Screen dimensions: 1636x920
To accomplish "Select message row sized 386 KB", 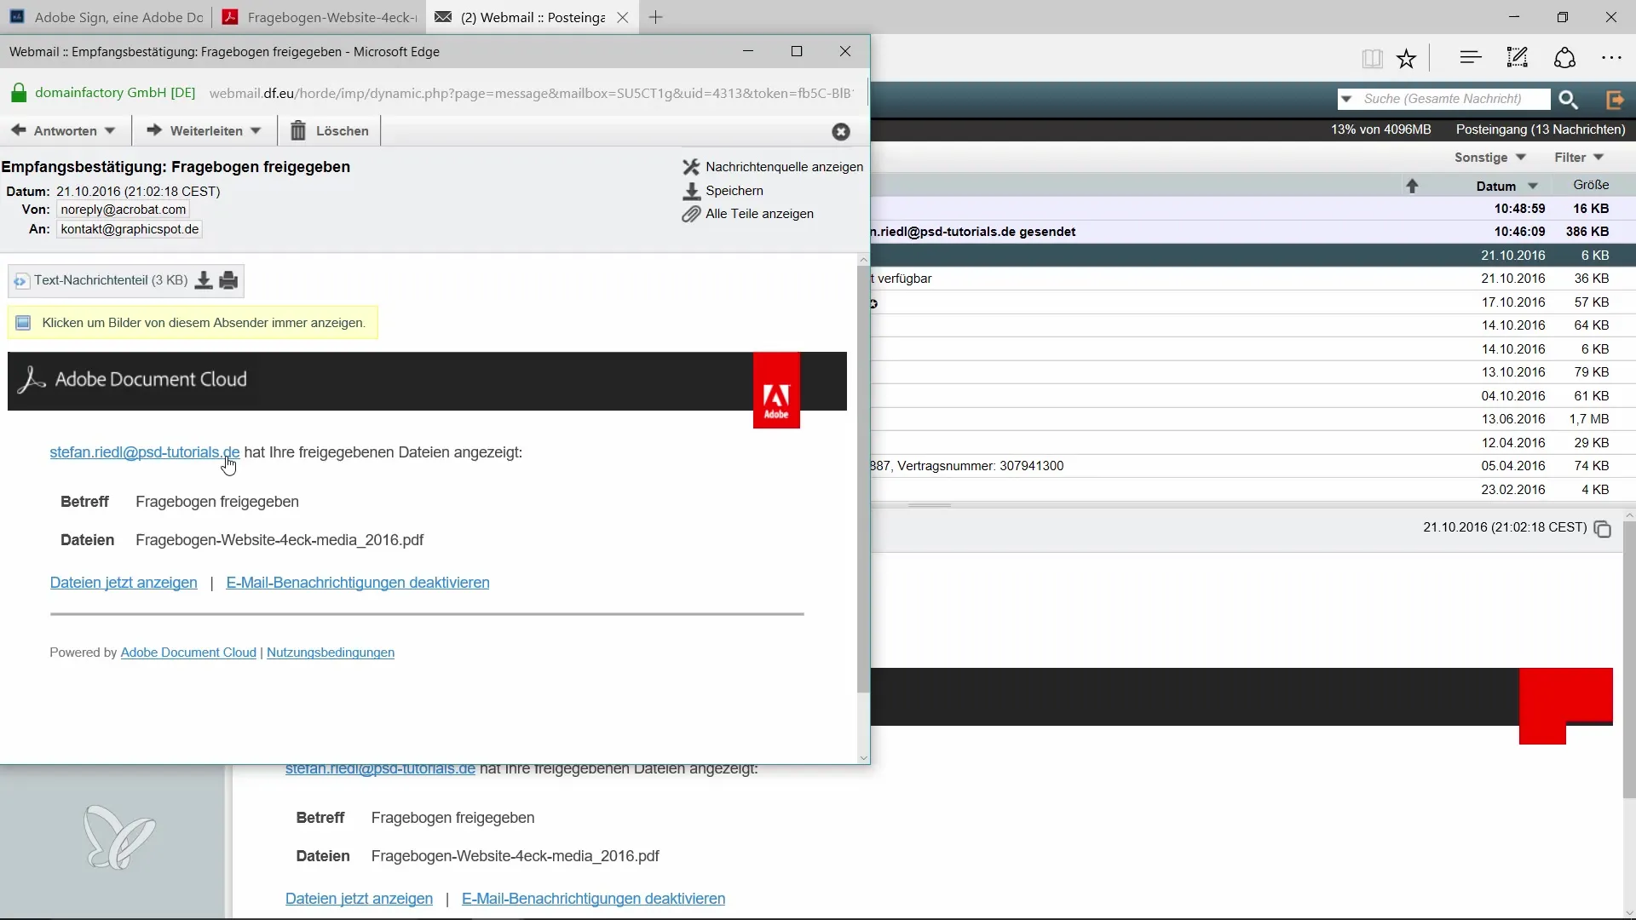I will point(1253,232).
